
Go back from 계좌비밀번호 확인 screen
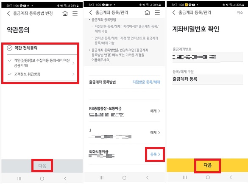(x=174, y=12)
